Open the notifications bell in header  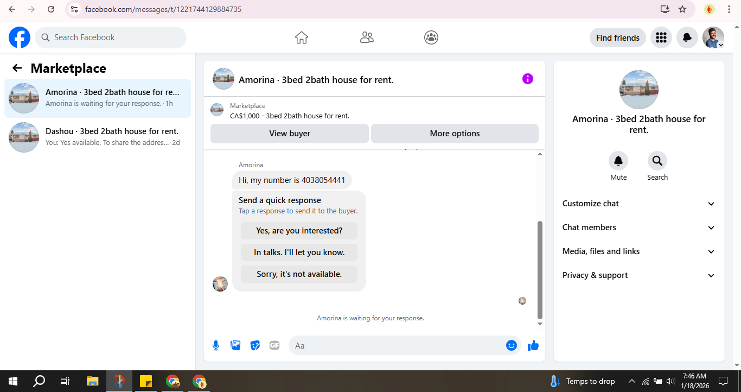coord(687,37)
